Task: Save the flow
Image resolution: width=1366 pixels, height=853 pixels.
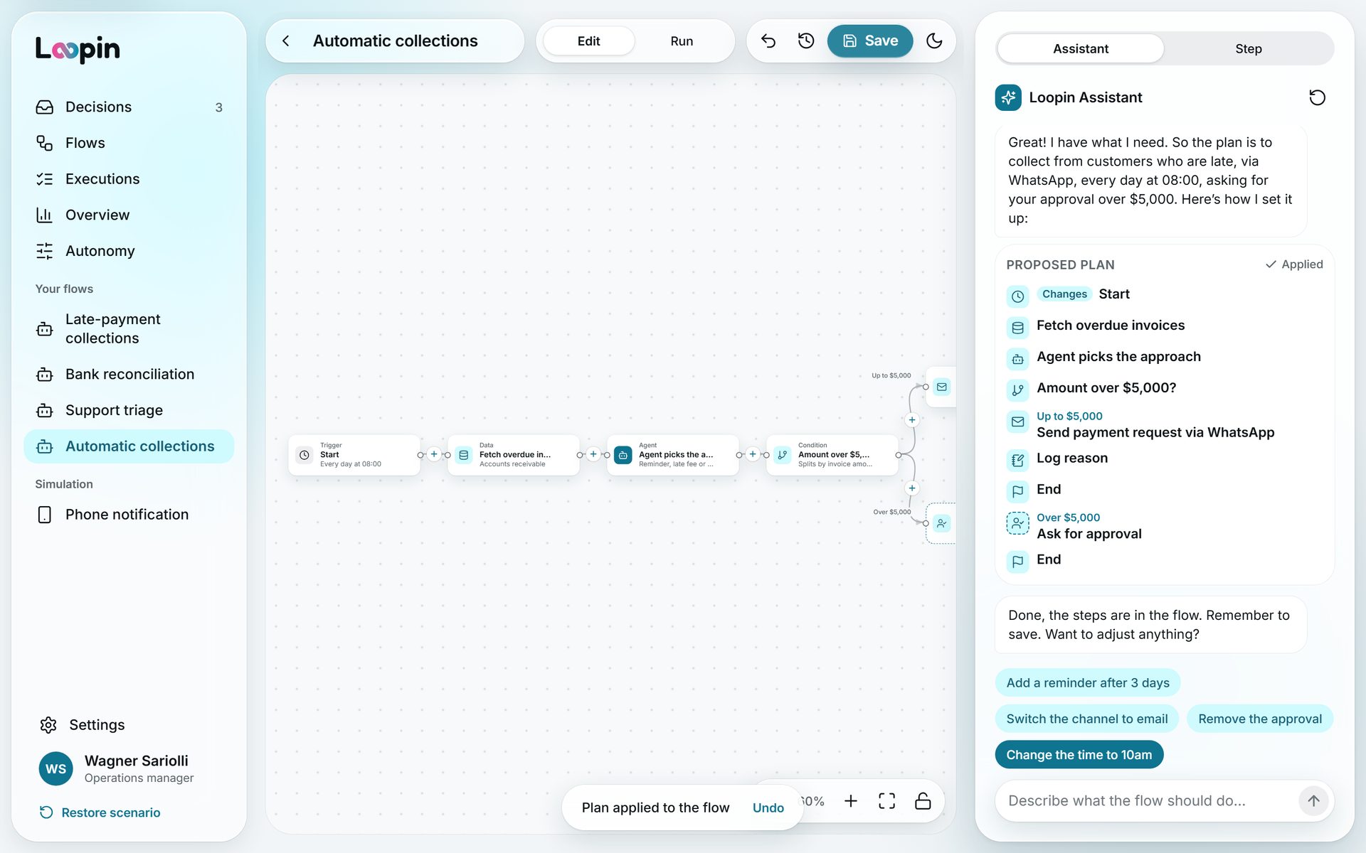Action: point(870,41)
